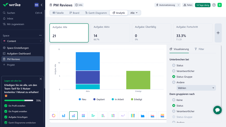Select the donut chart type icon
Image resolution: width=226 pixels, height=127 pixels.
click(x=54, y=115)
